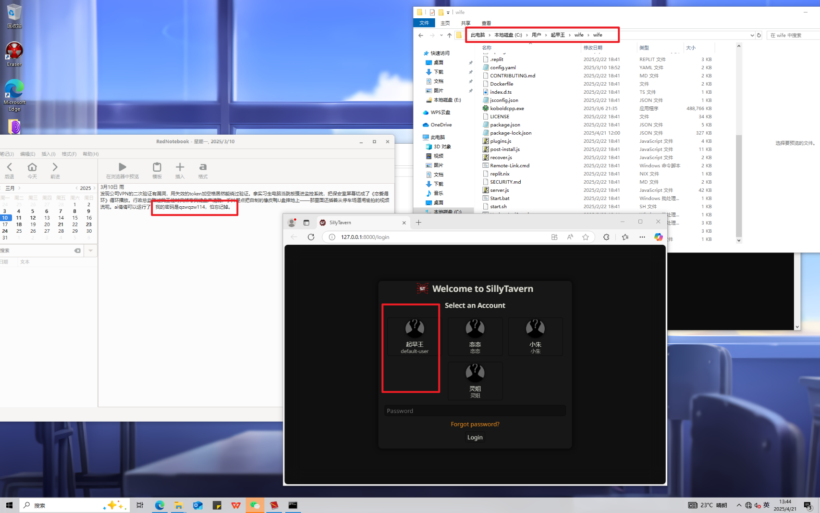
Task: Go back one day in RedNotebook
Action: [x=9, y=170]
